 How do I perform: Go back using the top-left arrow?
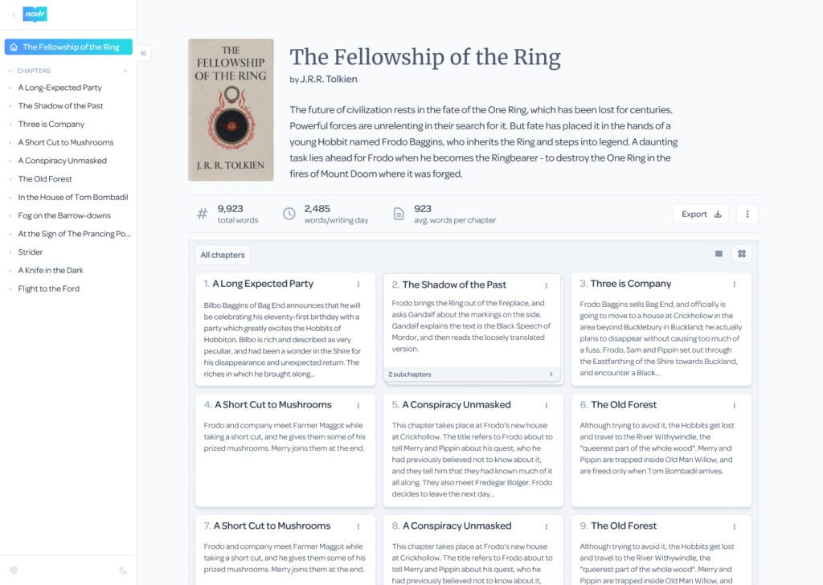[x=13, y=14]
